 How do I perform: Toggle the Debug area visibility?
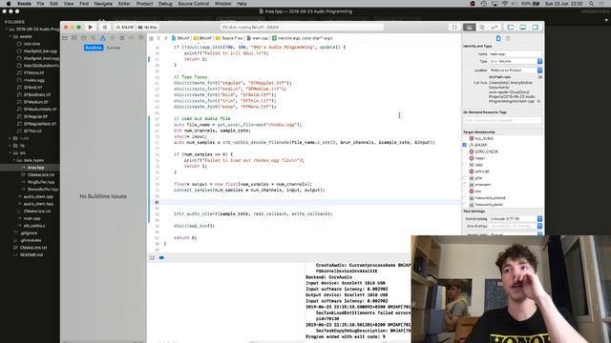(523, 28)
